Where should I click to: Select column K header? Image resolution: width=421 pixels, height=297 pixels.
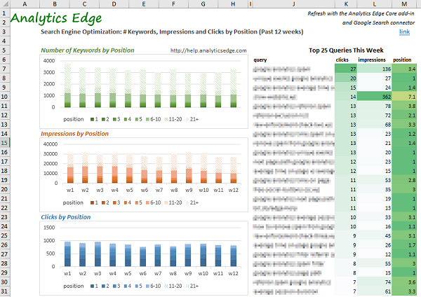(x=346, y=4)
